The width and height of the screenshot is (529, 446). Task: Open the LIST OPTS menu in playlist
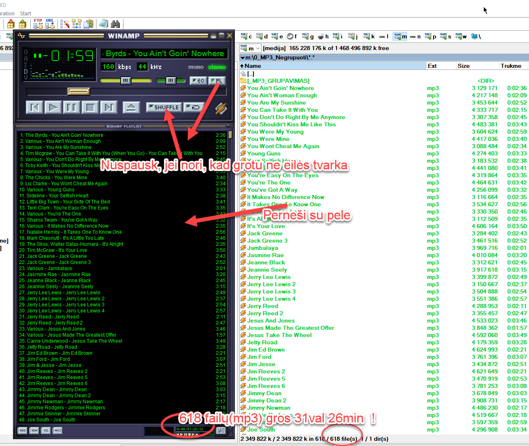pyautogui.click(x=221, y=431)
